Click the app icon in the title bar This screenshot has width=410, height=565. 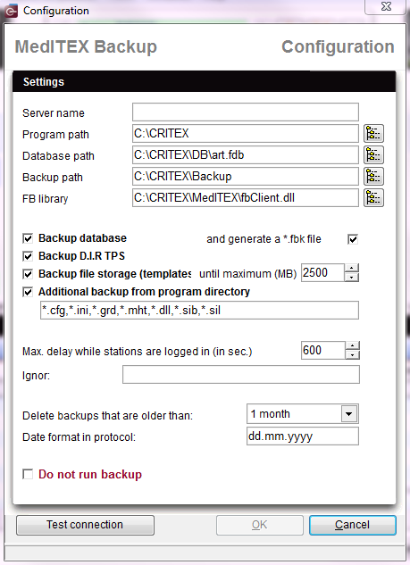pyautogui.click(x=11, y=11)
